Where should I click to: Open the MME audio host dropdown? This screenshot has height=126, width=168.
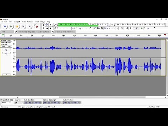(8, 32)
